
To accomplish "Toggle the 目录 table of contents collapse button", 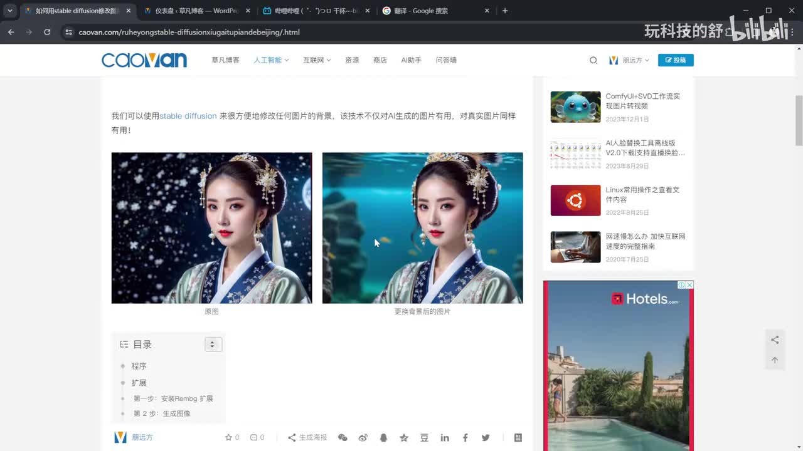I will pyautogui.click(x=213, y=345).
